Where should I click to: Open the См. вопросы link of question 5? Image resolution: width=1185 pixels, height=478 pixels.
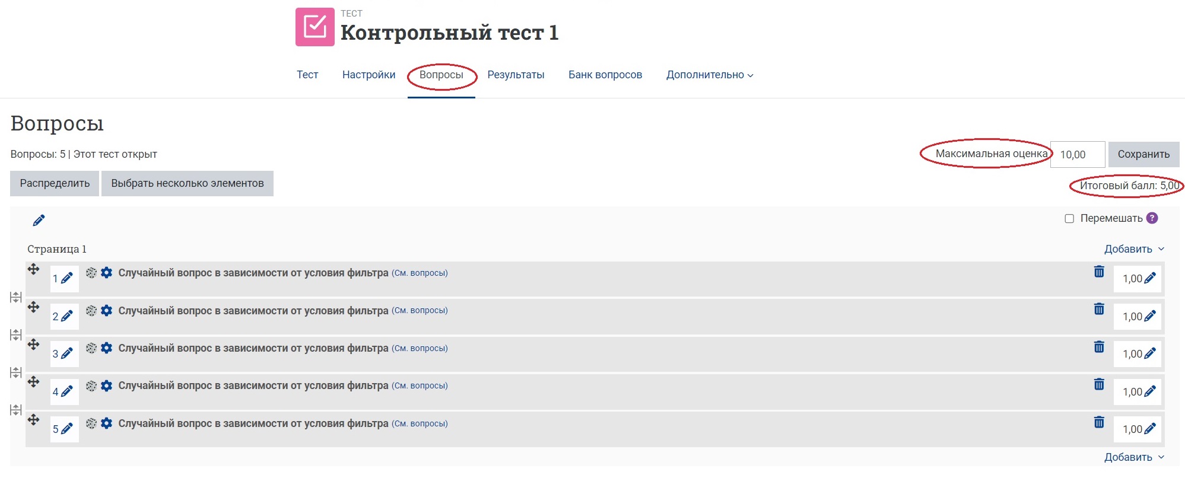[420, 423]
